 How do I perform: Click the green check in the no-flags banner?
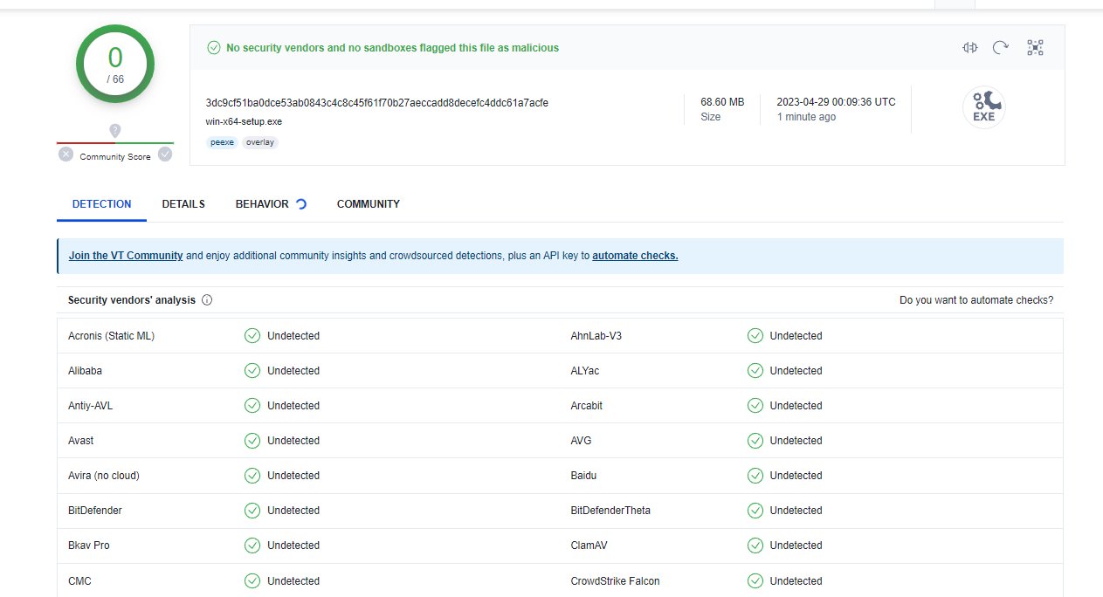click(x=214, y=47)
